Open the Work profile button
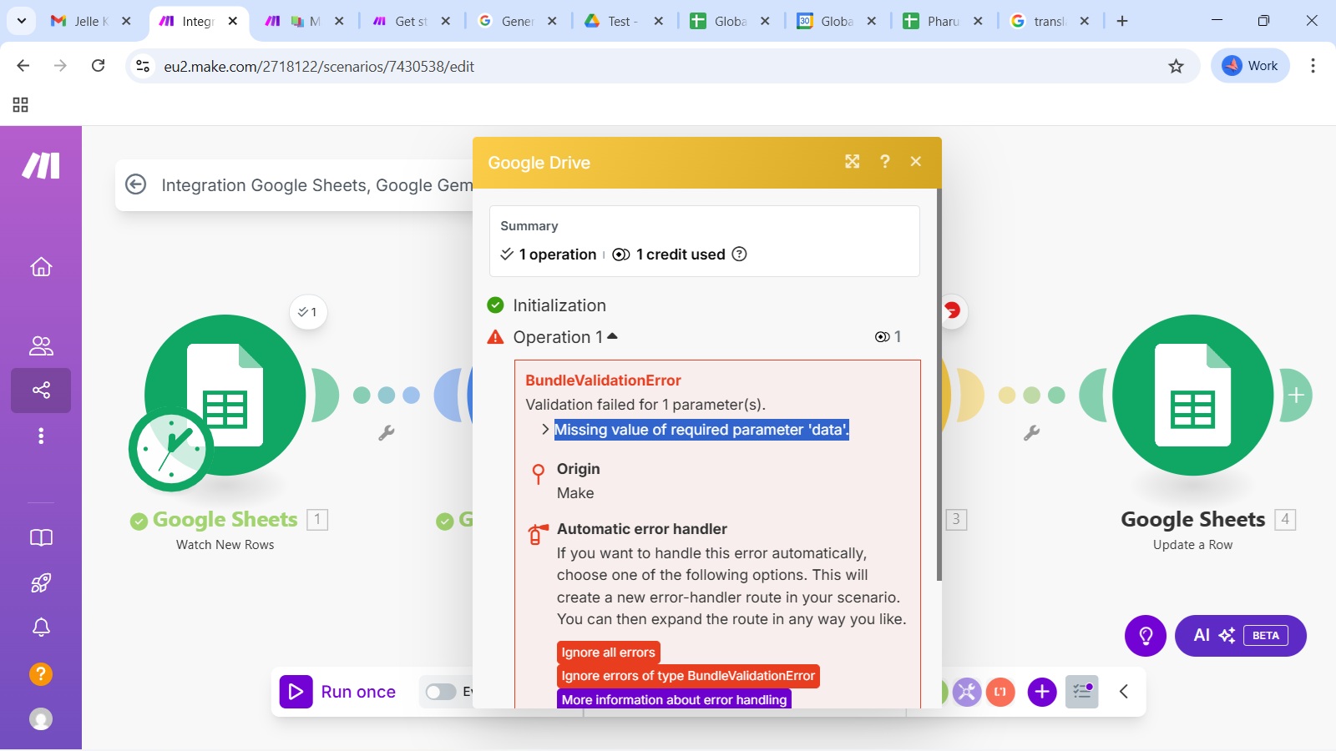Image resolution: width=1336 pixels, height=751 pixels. click(x=1250, y=66)
